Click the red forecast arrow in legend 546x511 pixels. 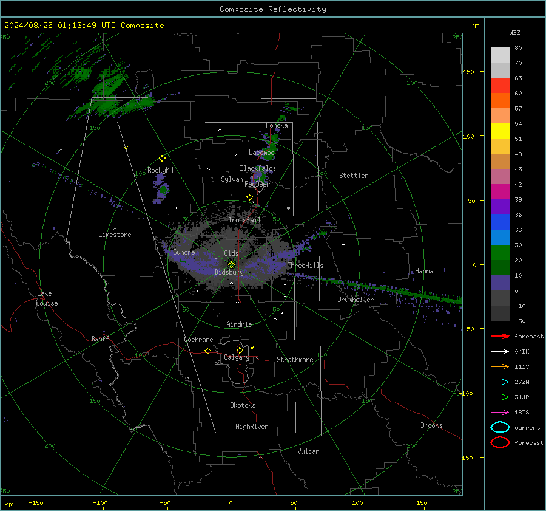pyautogui.click(x=500, y=336)
